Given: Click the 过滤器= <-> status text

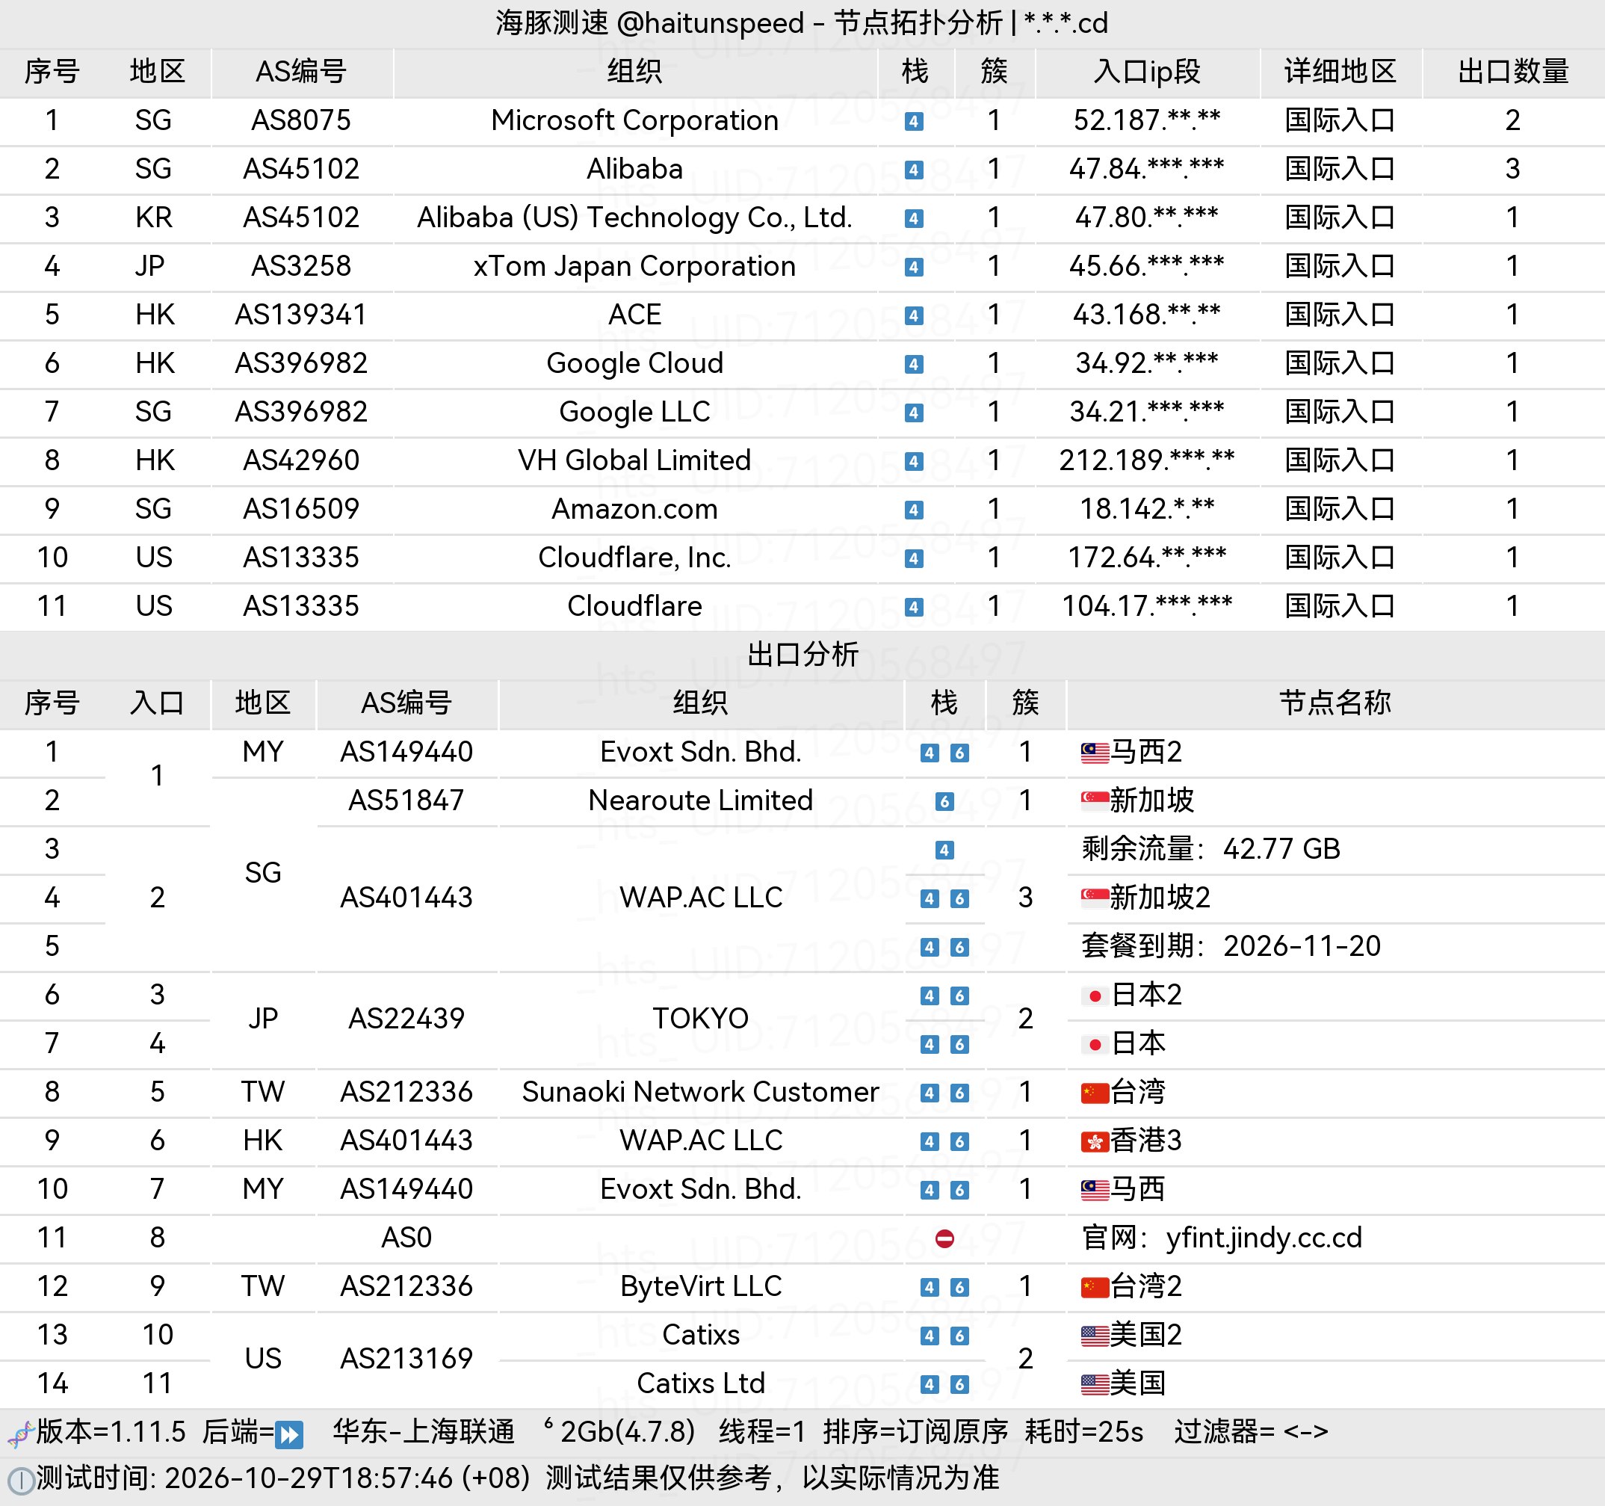Looking at the screenshot, I should pos(1252,1432).
